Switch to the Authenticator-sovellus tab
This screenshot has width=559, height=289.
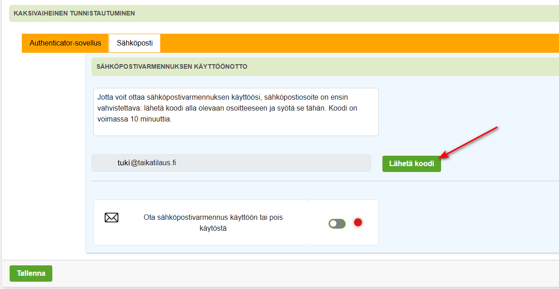tap(65, 43)
